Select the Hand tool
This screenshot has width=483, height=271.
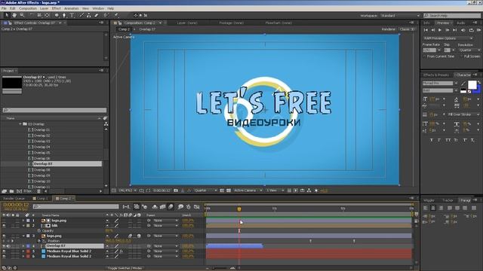pos(14,15)
